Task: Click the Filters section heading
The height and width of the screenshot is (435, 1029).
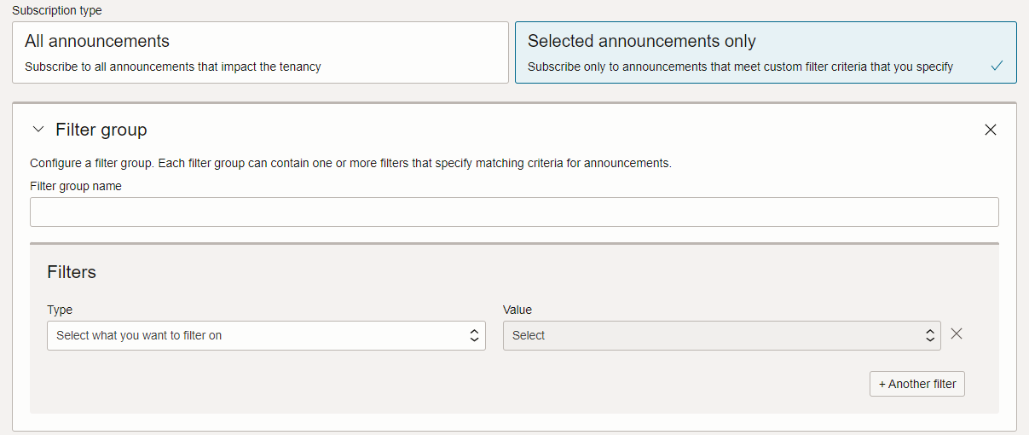Action: coord(72,272)
